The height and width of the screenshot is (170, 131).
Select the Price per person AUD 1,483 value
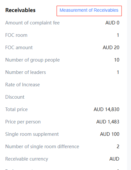[x=108, y=122]
